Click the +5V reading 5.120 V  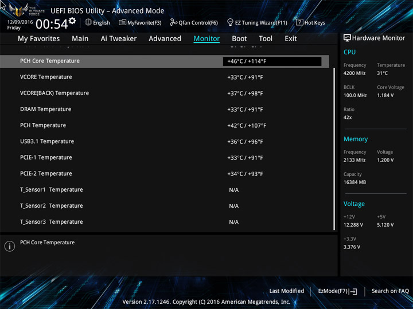(x=385, y=225)
